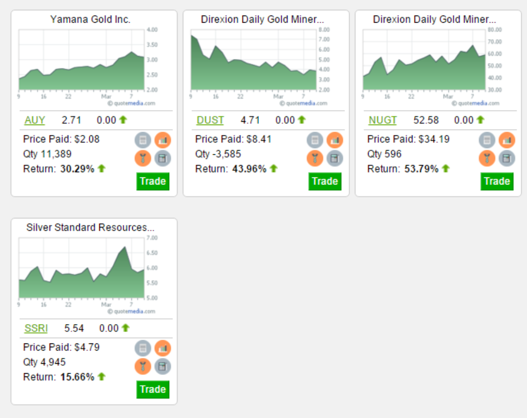Click the 'Qty 4,945' text
The width and height of the screenshot is (527, 418).
(44, 362)
